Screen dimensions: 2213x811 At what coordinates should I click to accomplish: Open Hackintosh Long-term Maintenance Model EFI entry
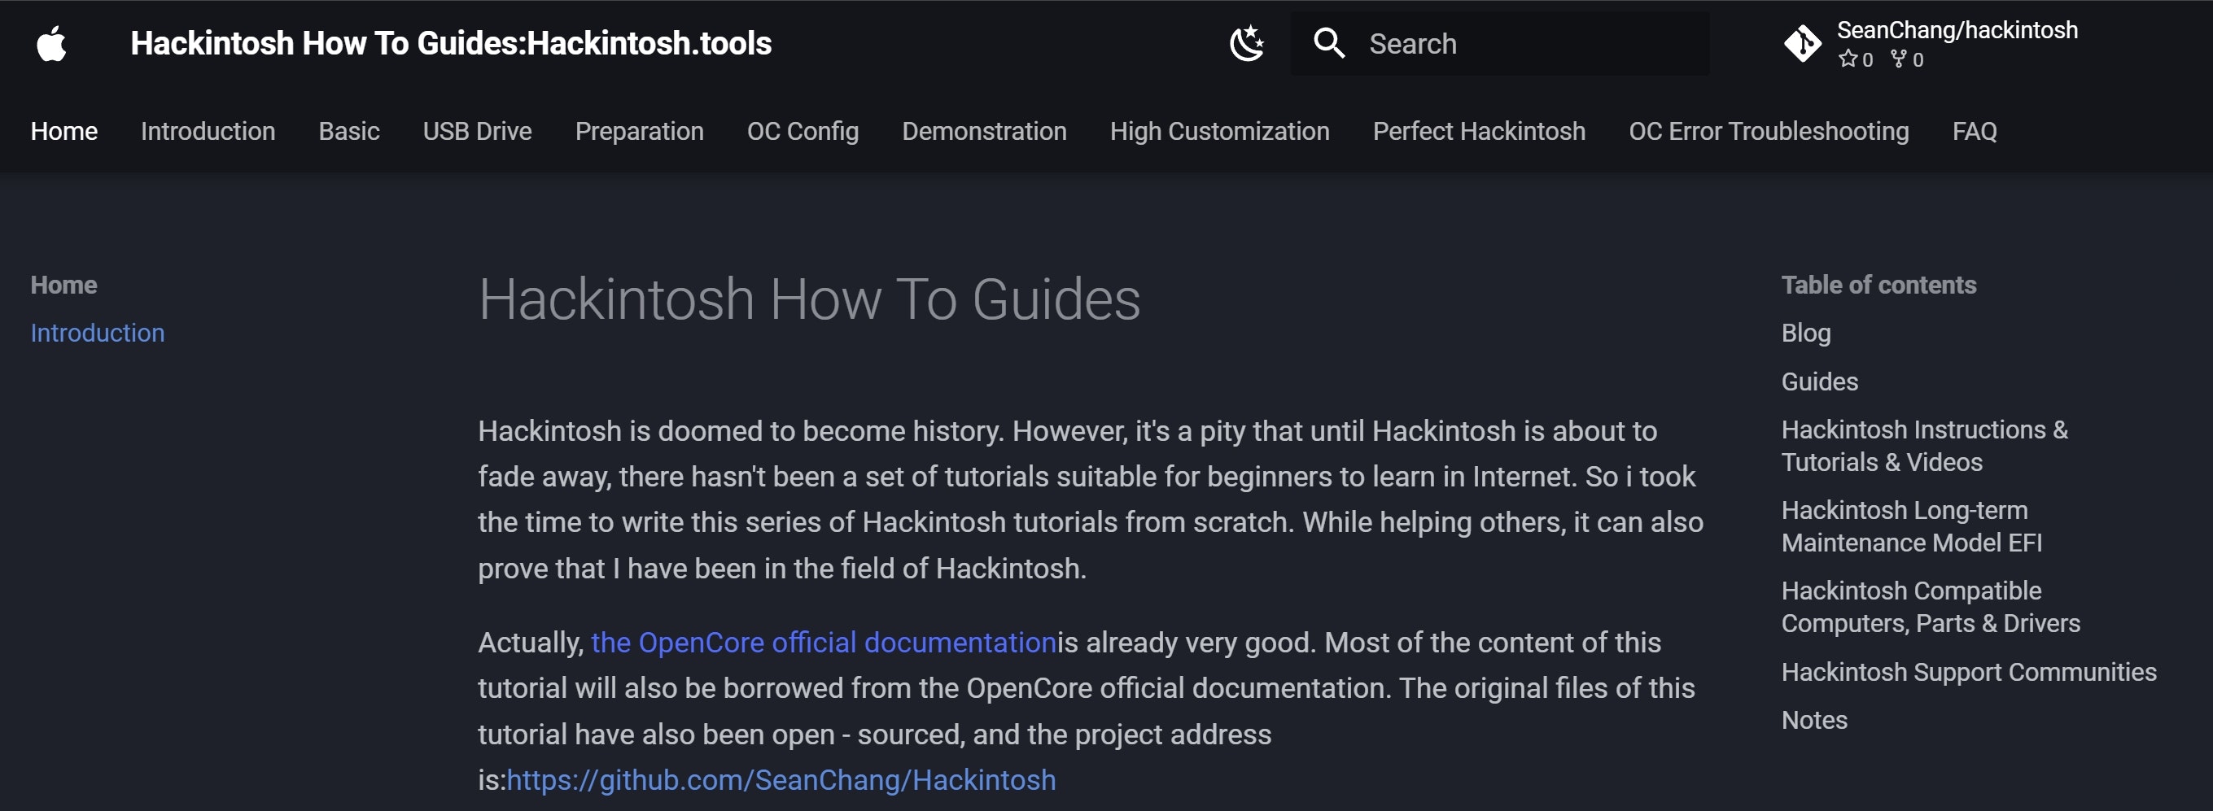point(1912,527)
